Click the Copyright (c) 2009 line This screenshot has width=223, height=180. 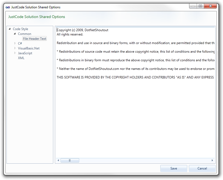(83, 30)
